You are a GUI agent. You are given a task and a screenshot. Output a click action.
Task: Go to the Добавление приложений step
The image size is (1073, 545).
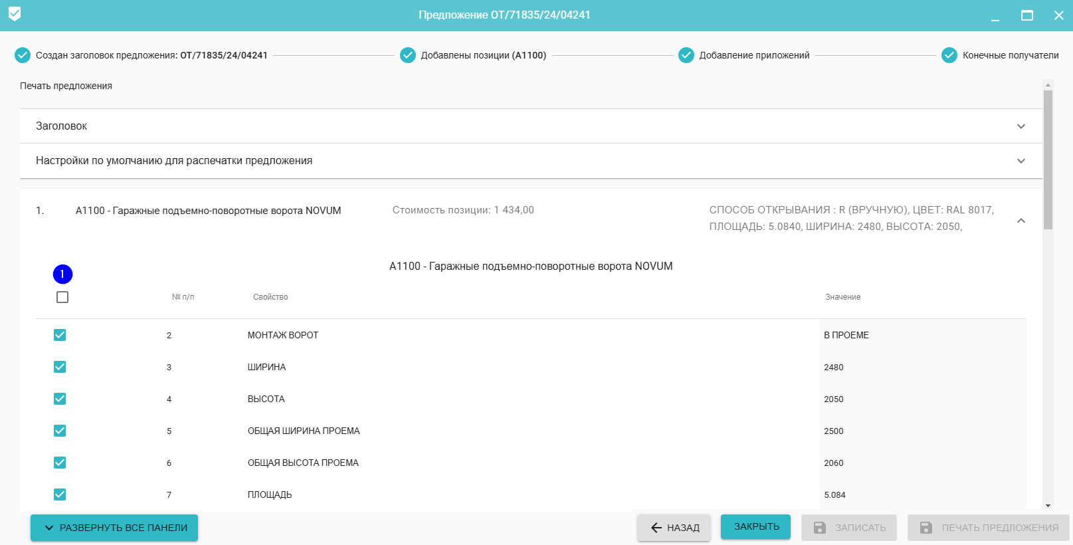pos(754,55)
